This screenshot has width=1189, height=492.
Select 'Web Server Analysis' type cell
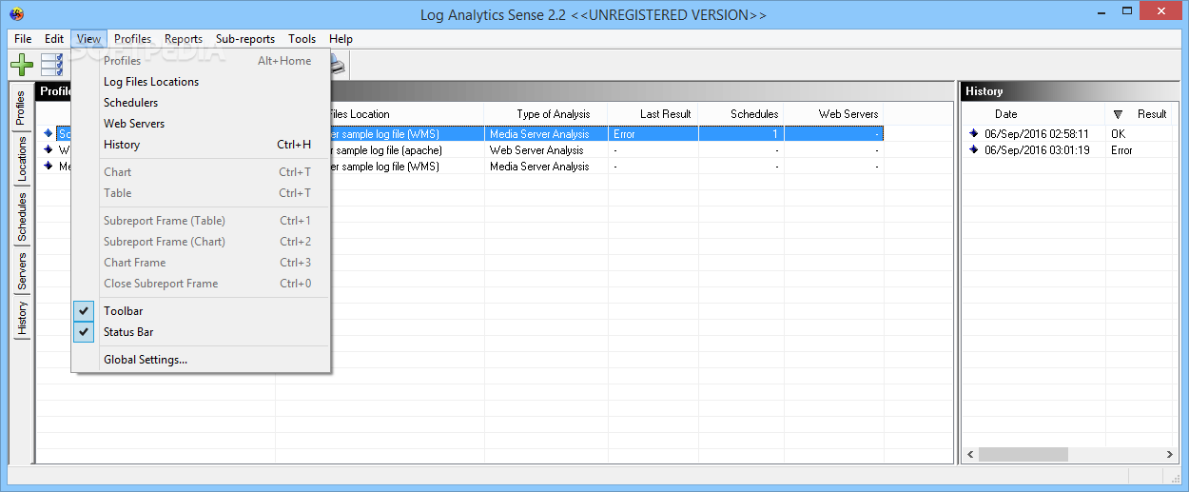coord(546,150)
